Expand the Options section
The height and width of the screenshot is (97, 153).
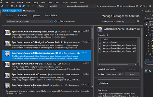[99, 83]
